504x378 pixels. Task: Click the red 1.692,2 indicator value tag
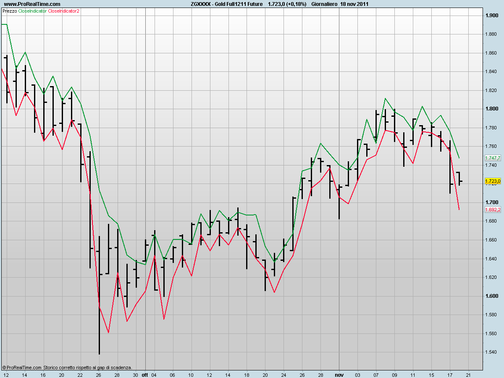click(493, 210)
